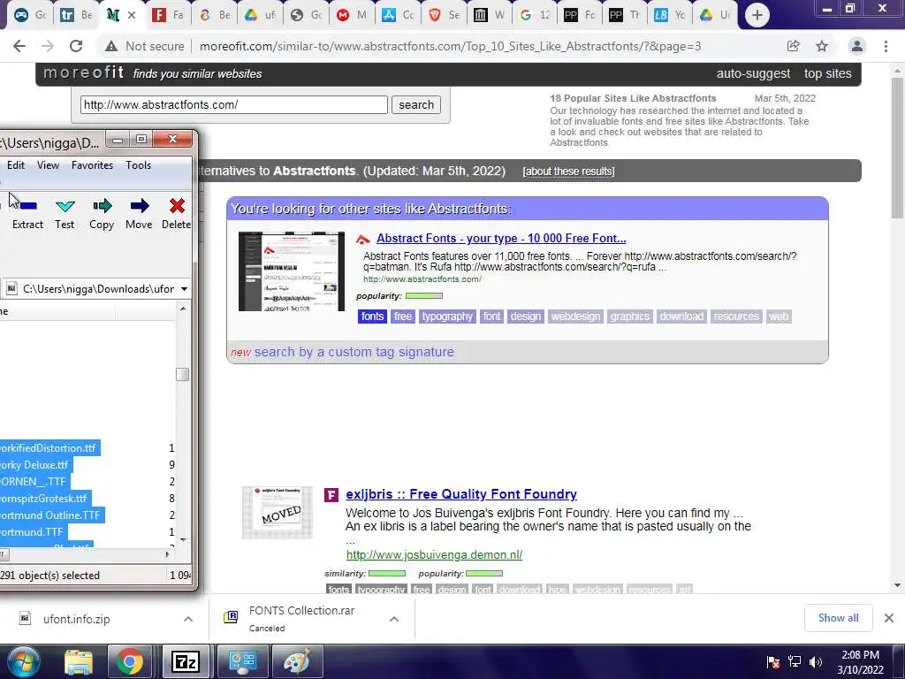Viewport: 905px width, 679px height.
Task: Open exljbris Free Quality Font Foundry link
Action: coord(461,494)
